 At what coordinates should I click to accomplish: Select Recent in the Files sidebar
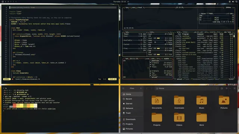coord(132,99)
